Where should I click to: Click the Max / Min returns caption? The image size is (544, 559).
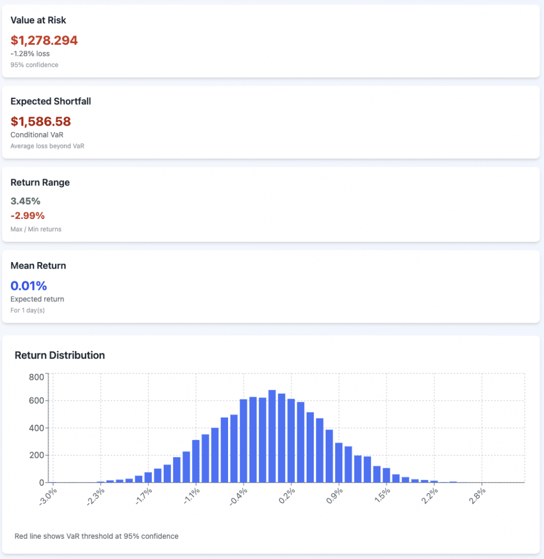[36, 229]
